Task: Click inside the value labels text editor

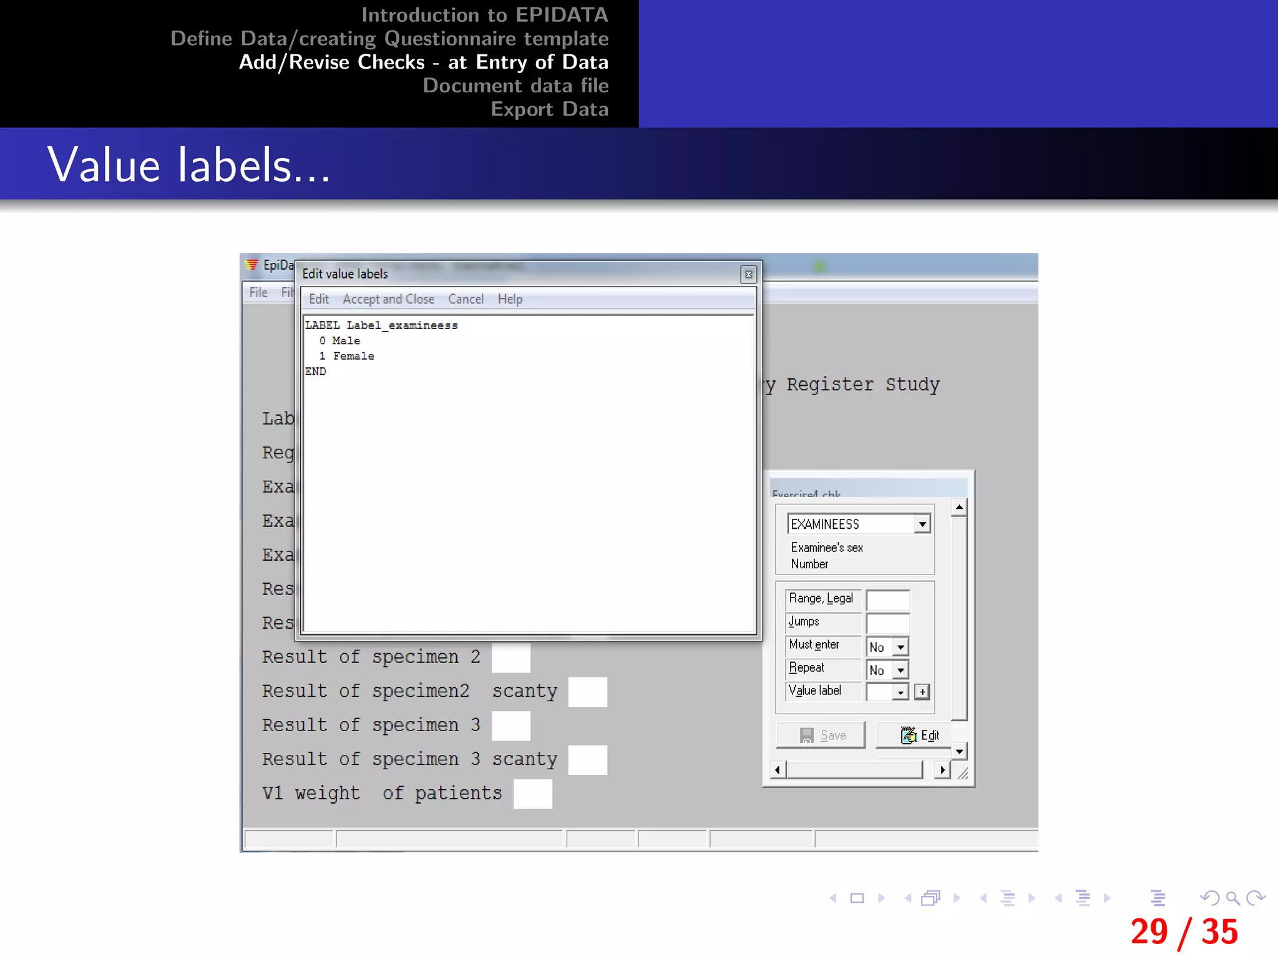Action: tap(529, 475)
